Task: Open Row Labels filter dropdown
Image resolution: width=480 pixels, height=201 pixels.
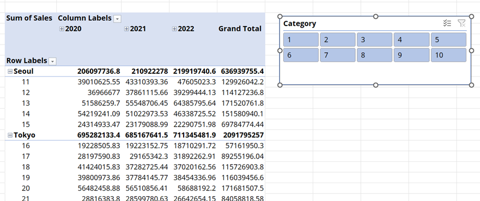Action: [53, 61]
